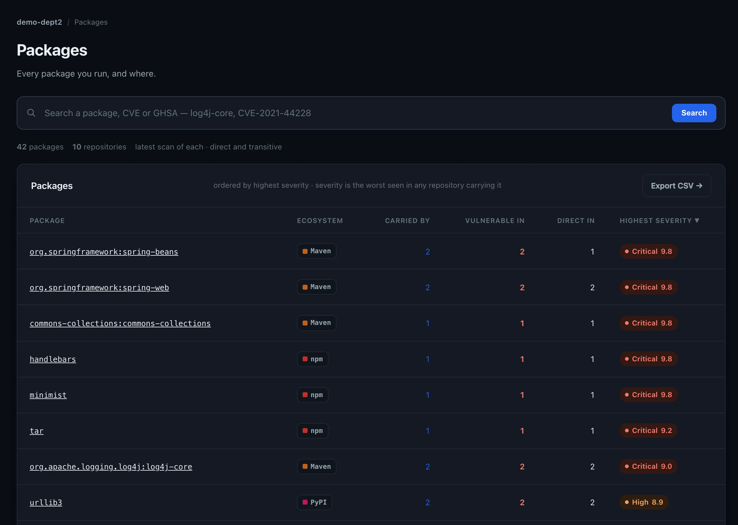This screenshot has height=525, width=738.
Task: Click the '42 packages' summary text
Action: (x=40, y=147)
